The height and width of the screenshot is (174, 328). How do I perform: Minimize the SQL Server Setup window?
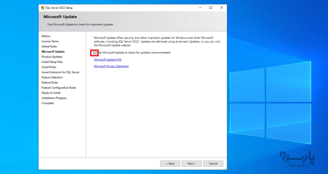pos(200,8)
